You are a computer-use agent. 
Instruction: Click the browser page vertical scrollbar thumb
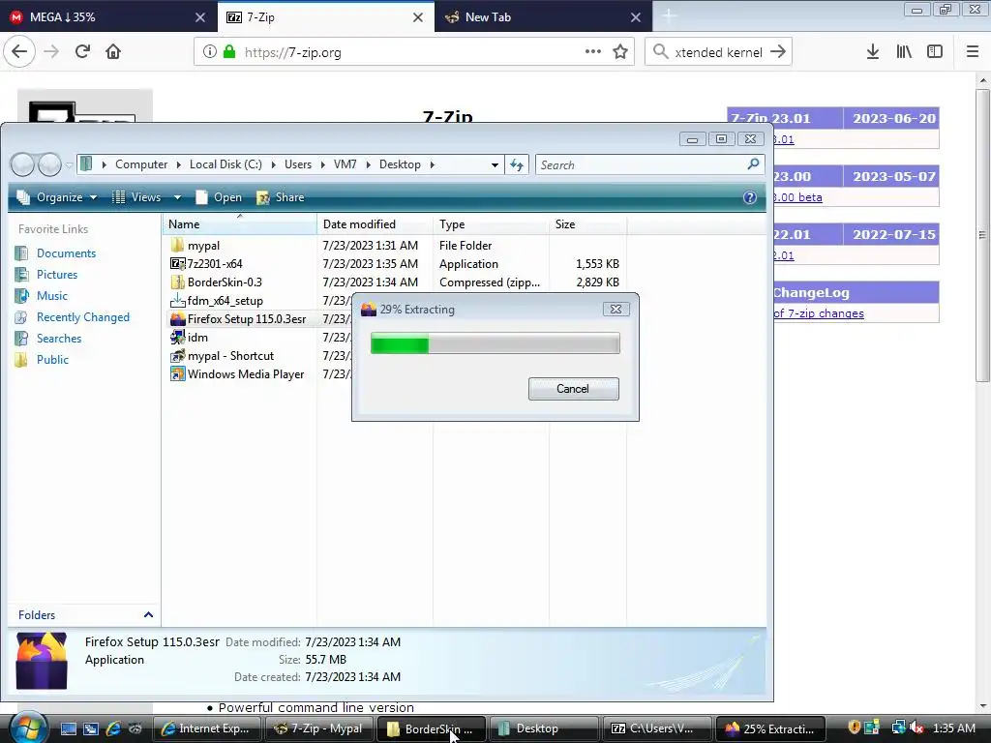click(x=981, y=235)
